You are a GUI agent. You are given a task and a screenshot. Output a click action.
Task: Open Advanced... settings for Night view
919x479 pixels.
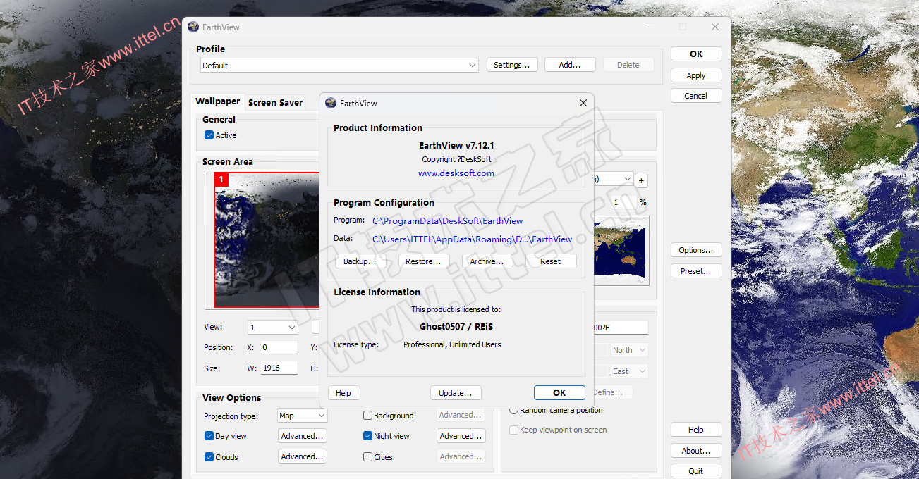coord(461,436)
